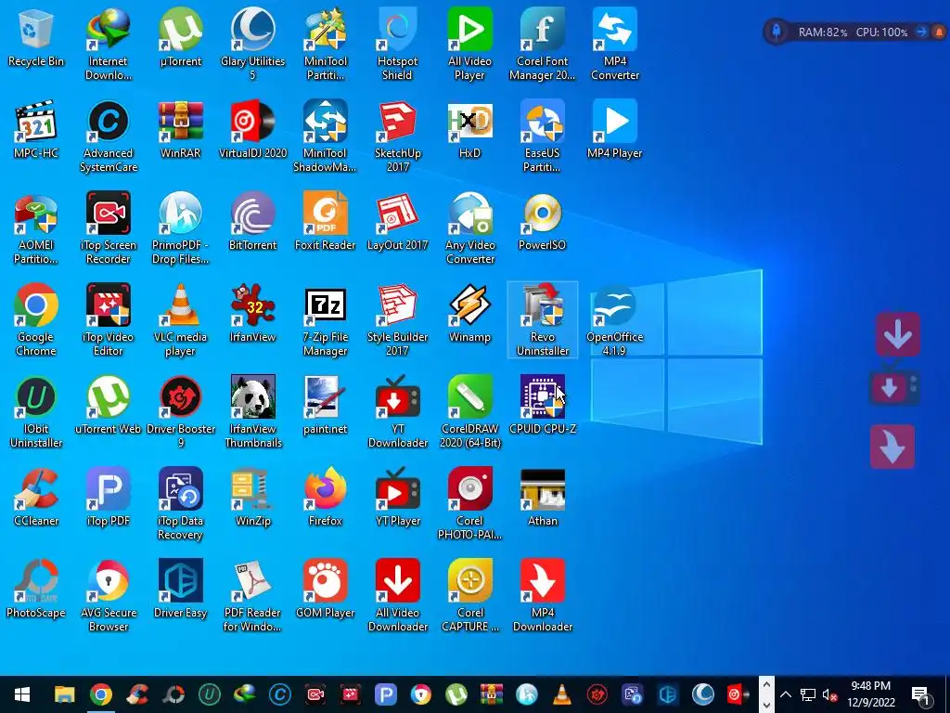Viewport: 950px width, 713px height.
Task: Open the Windows Start menu
Action: (x=22, y=694)
